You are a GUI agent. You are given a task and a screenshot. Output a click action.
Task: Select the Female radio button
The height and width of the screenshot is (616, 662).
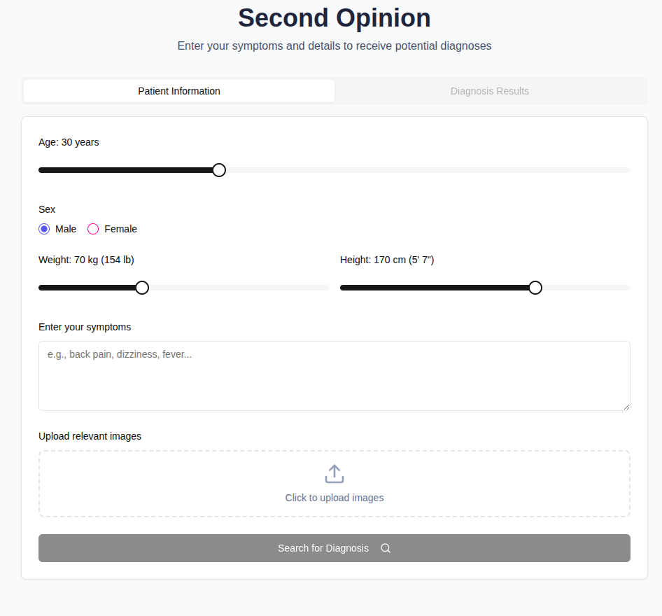point(93,229)
